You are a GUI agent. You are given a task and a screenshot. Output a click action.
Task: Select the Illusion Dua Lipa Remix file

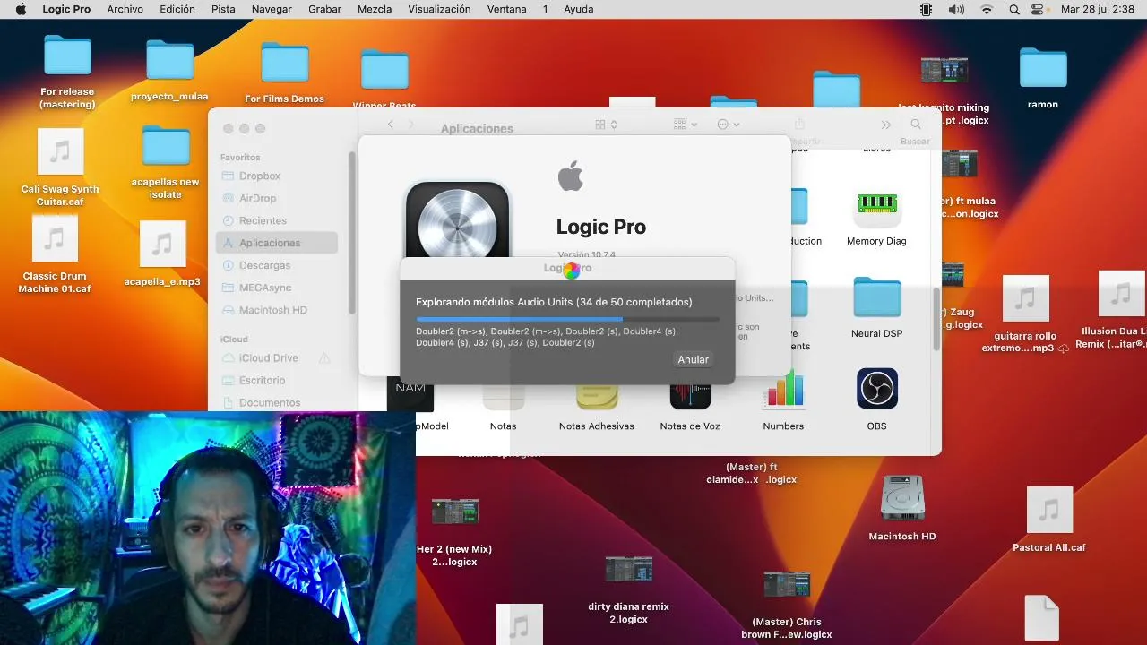click(x=1121, y=294)
